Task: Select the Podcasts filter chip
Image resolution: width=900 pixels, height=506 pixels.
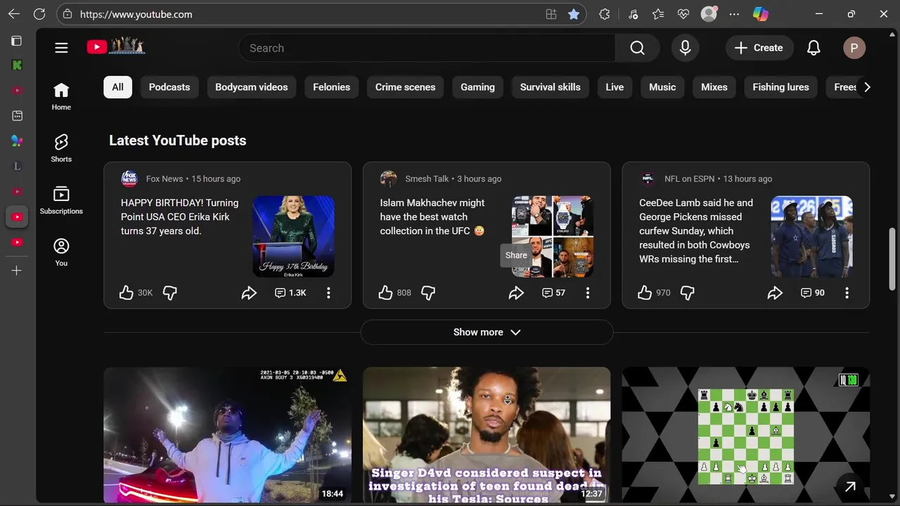Action: (x=169, y=87)
